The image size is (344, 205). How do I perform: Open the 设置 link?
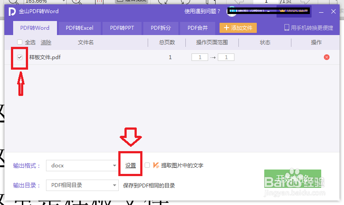click(131, 166)
